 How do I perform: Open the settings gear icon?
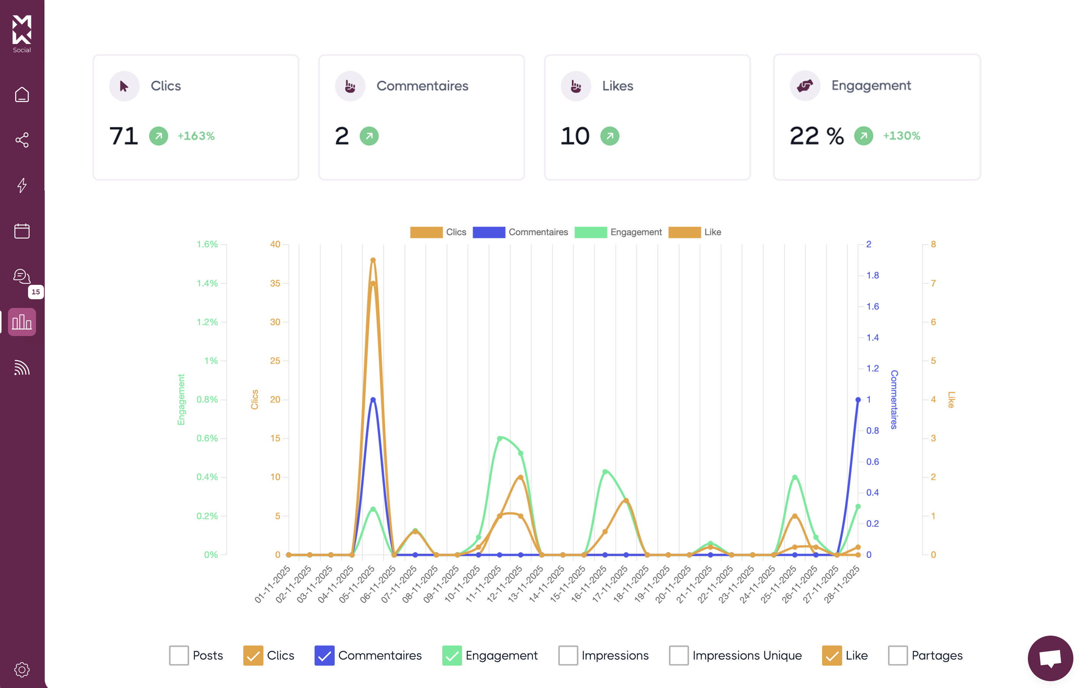22,669
